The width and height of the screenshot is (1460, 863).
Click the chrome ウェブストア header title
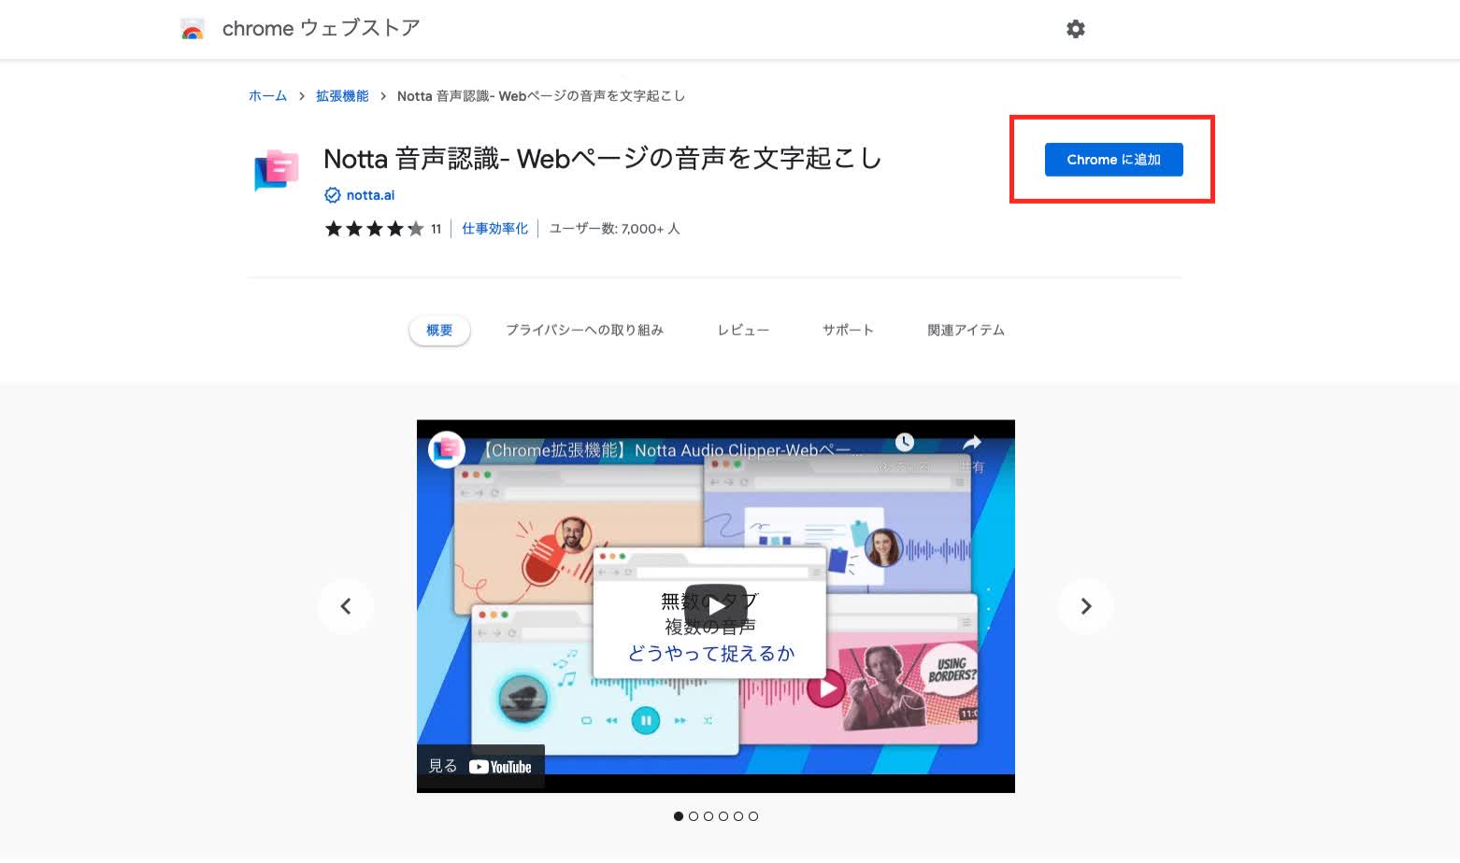click(321, 29)
